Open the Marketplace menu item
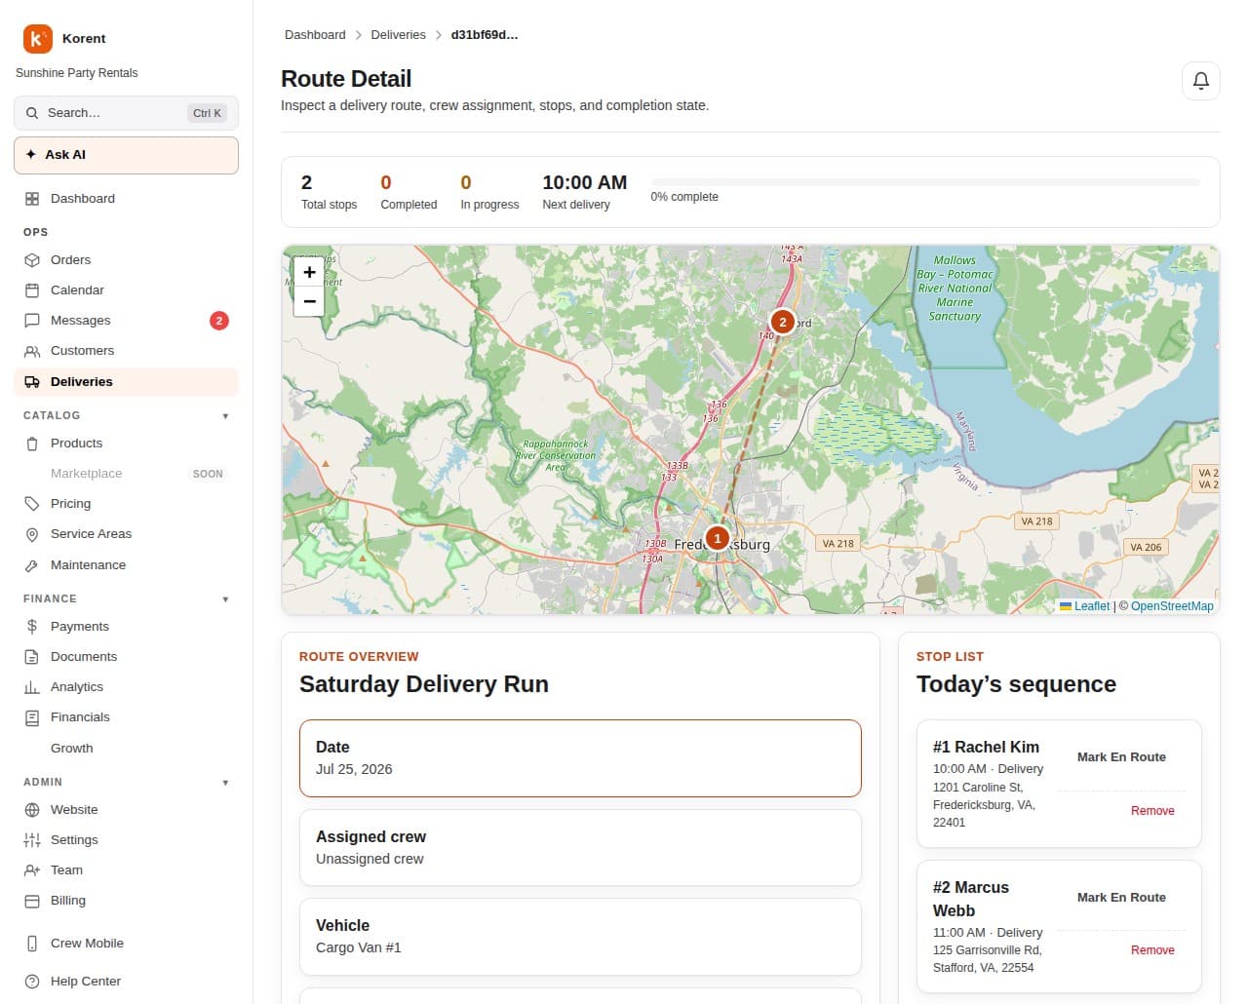1248x1004 pixels. [126, 474]
